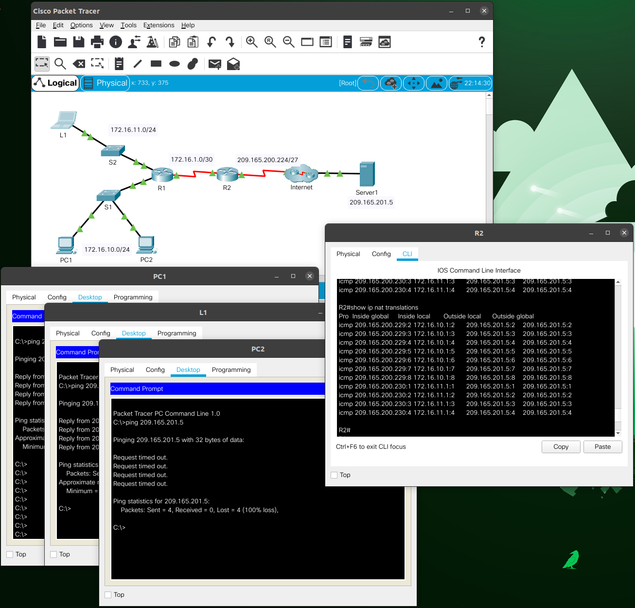635x608 pixels.
Task: Open the Programming tab in L1 window
Action: pos(177,333)
